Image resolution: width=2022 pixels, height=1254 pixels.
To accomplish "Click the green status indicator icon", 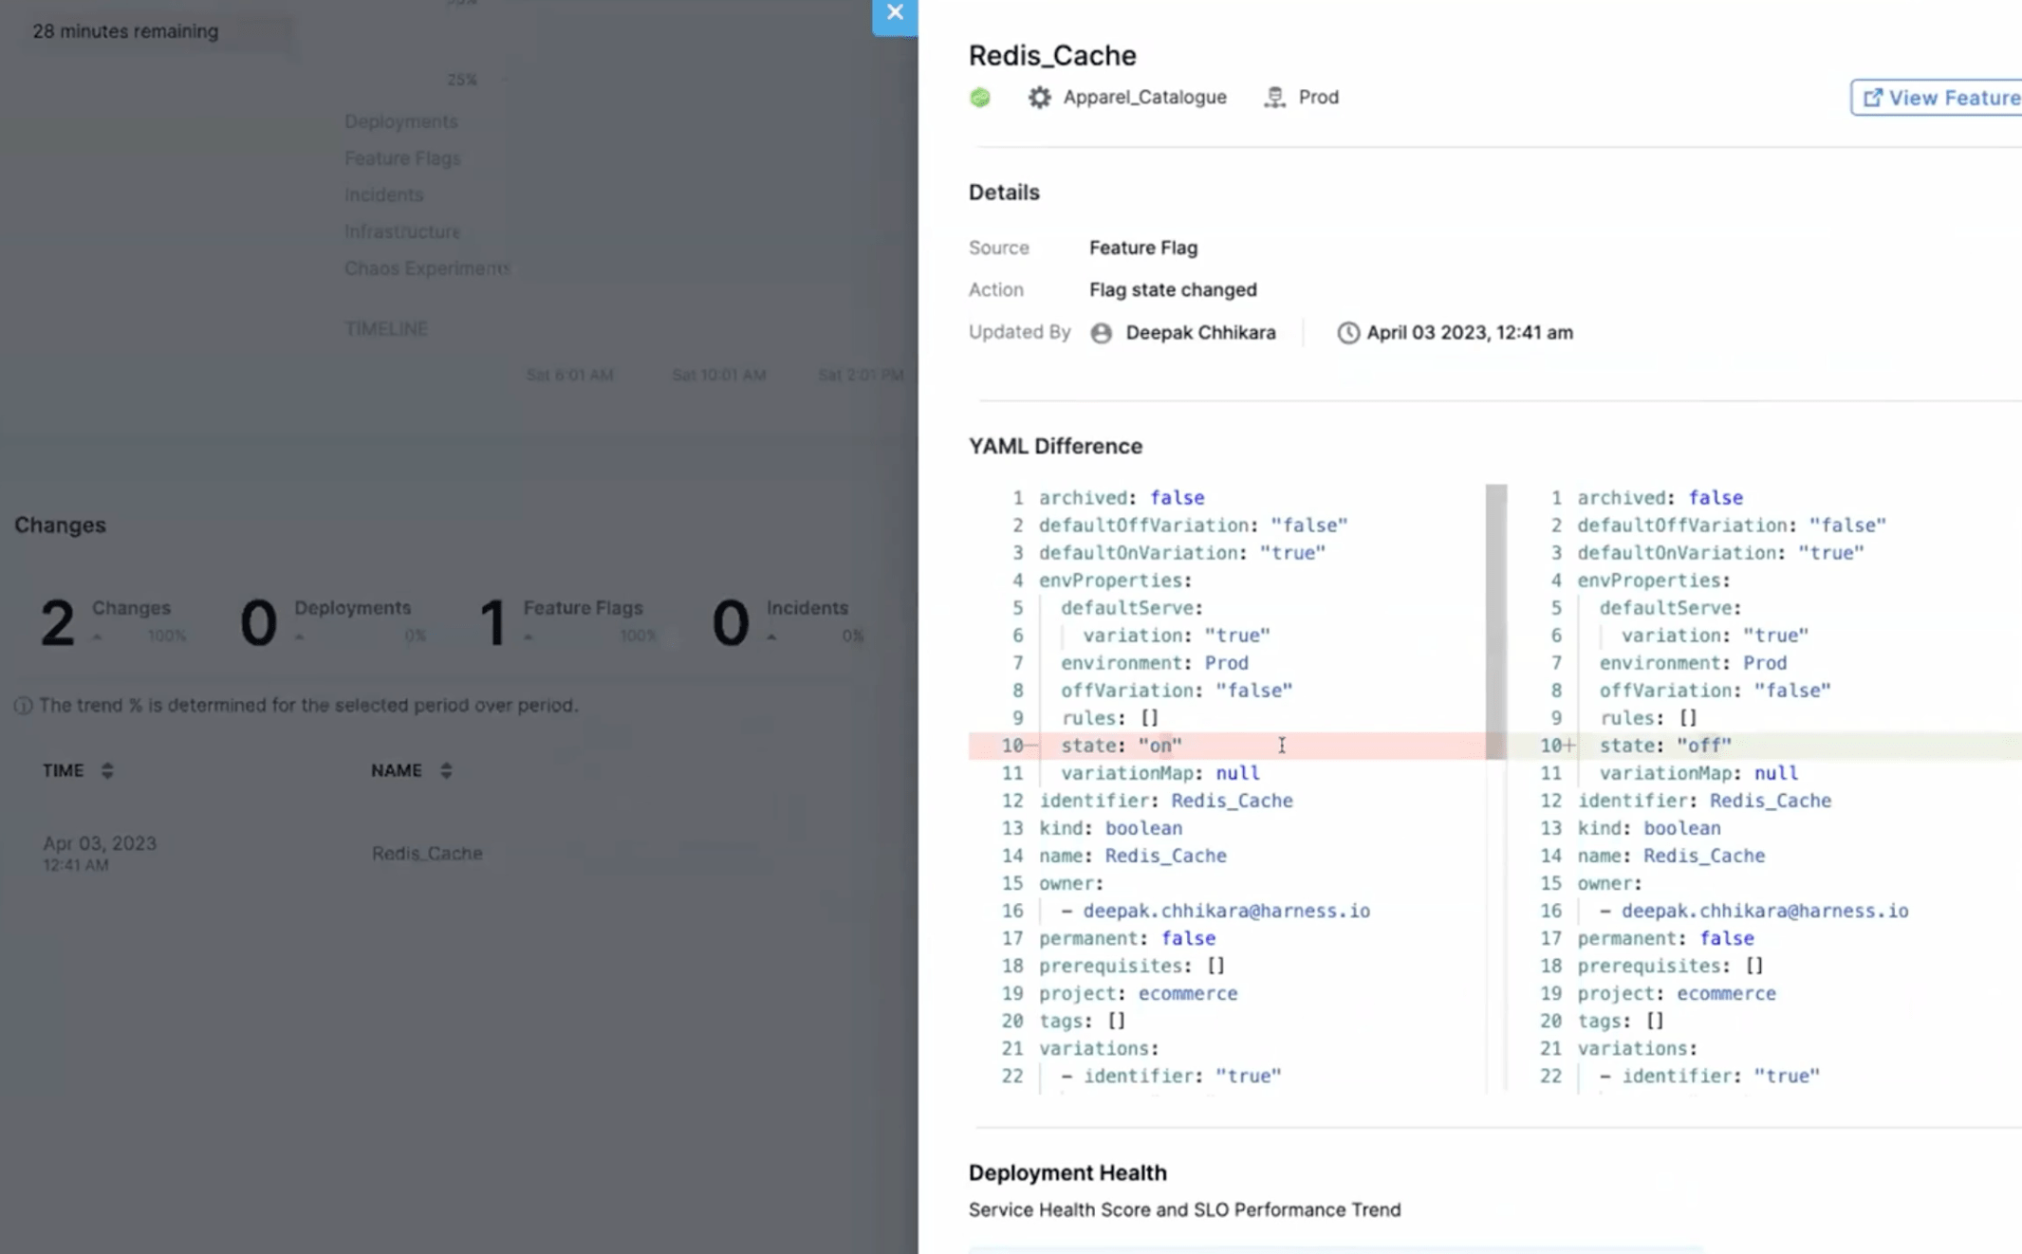I will point(980,98).
